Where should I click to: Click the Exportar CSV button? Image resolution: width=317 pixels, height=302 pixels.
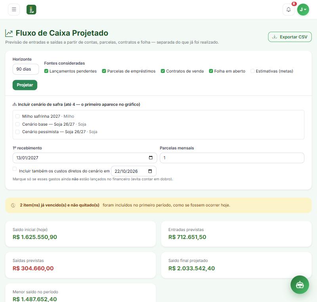(x=290, y=37)
